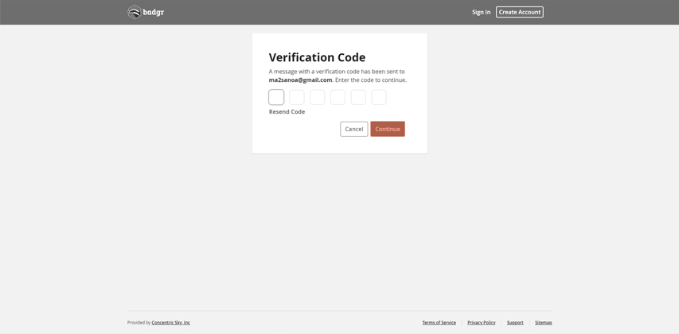Screen dimensions: 679x334
Task: Open the Privacy Policy link
Action: point(482,323)
